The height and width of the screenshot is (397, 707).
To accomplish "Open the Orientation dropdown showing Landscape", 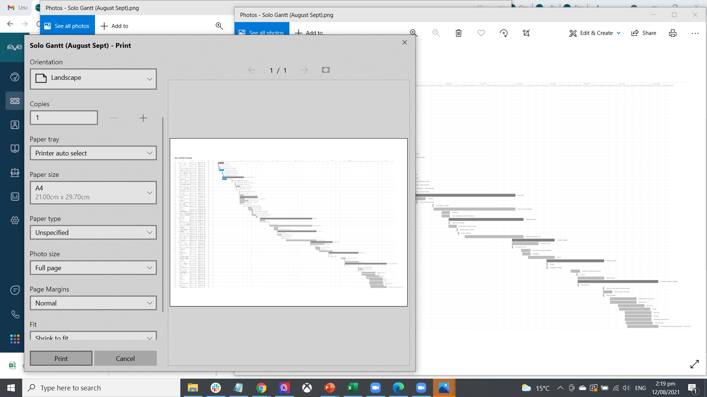I will tap(93, 79).
